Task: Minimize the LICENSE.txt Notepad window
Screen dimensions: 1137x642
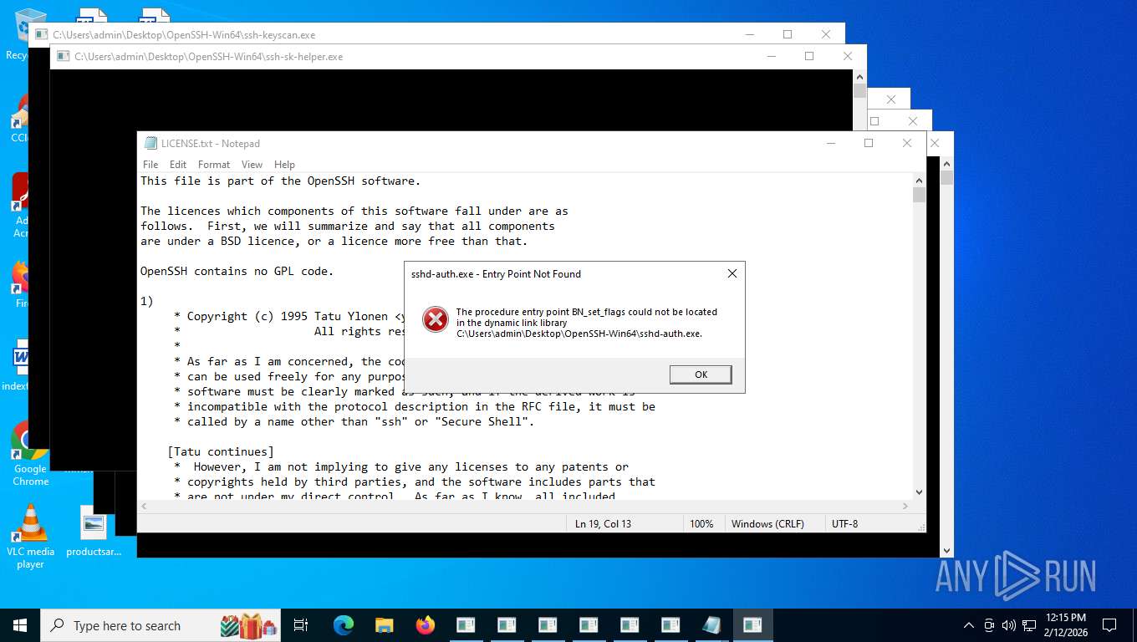Action: click(x=830, y=143)
